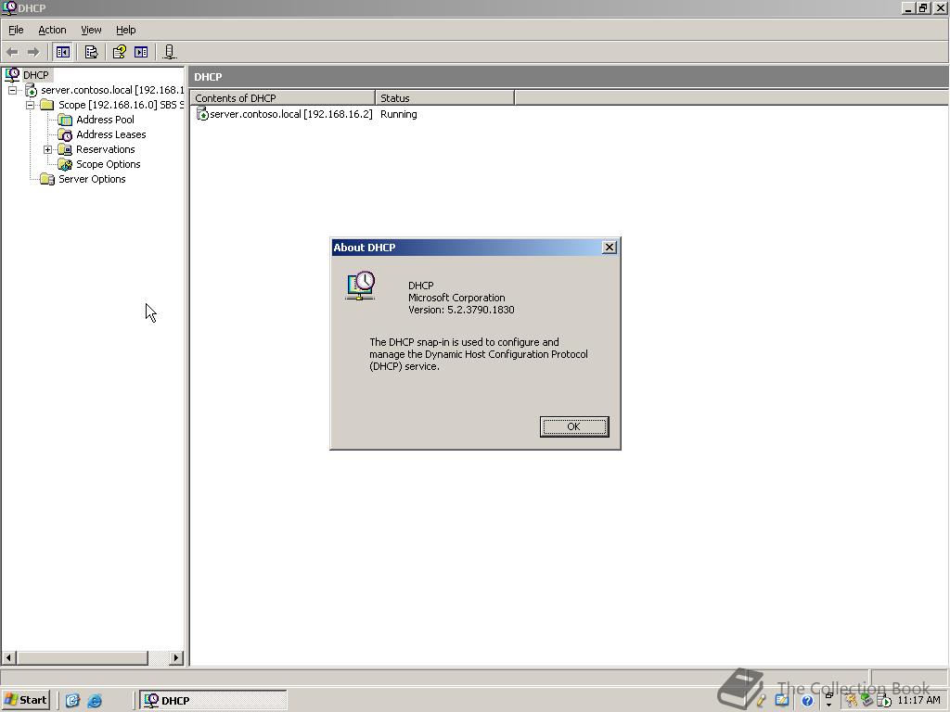The height and width of the screenshot is (712, 950).
Task: Click left arrow of tree horizontal scrollbar
Action: pyautogui.click(x=9, y=657)
